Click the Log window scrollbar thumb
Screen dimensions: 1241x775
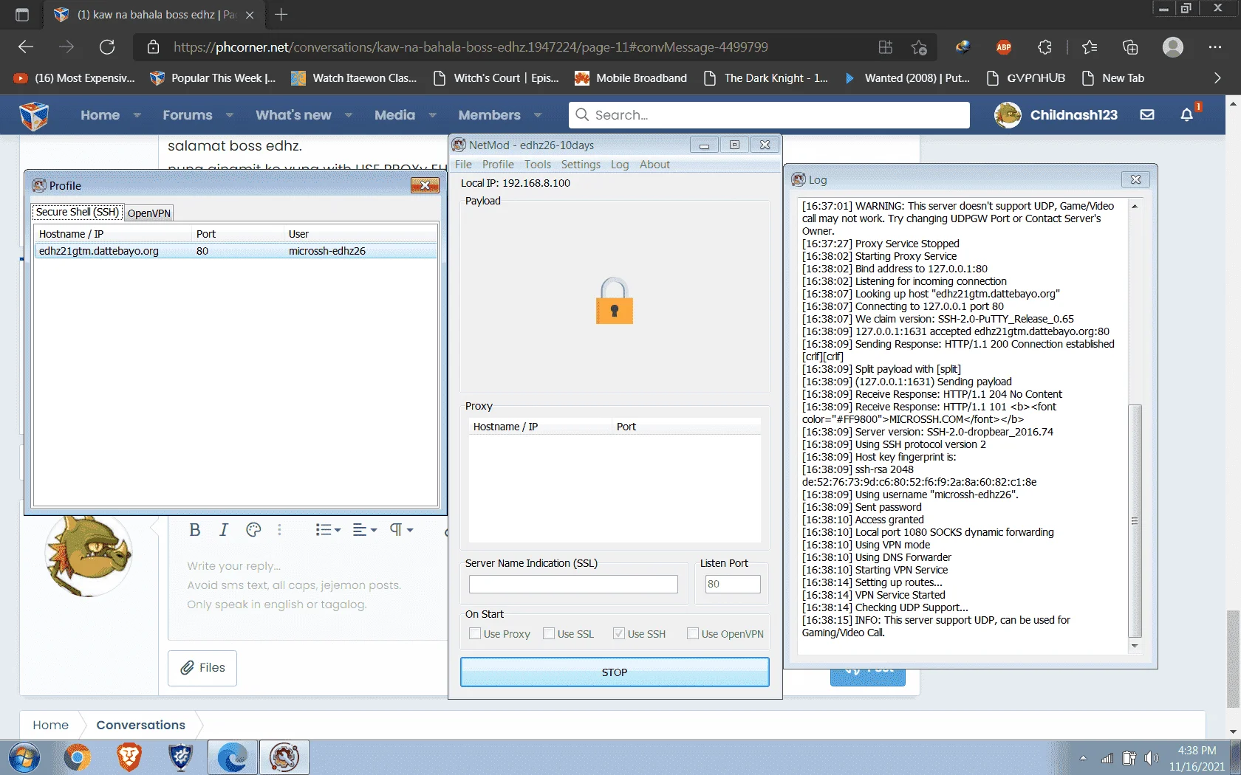1135,520
